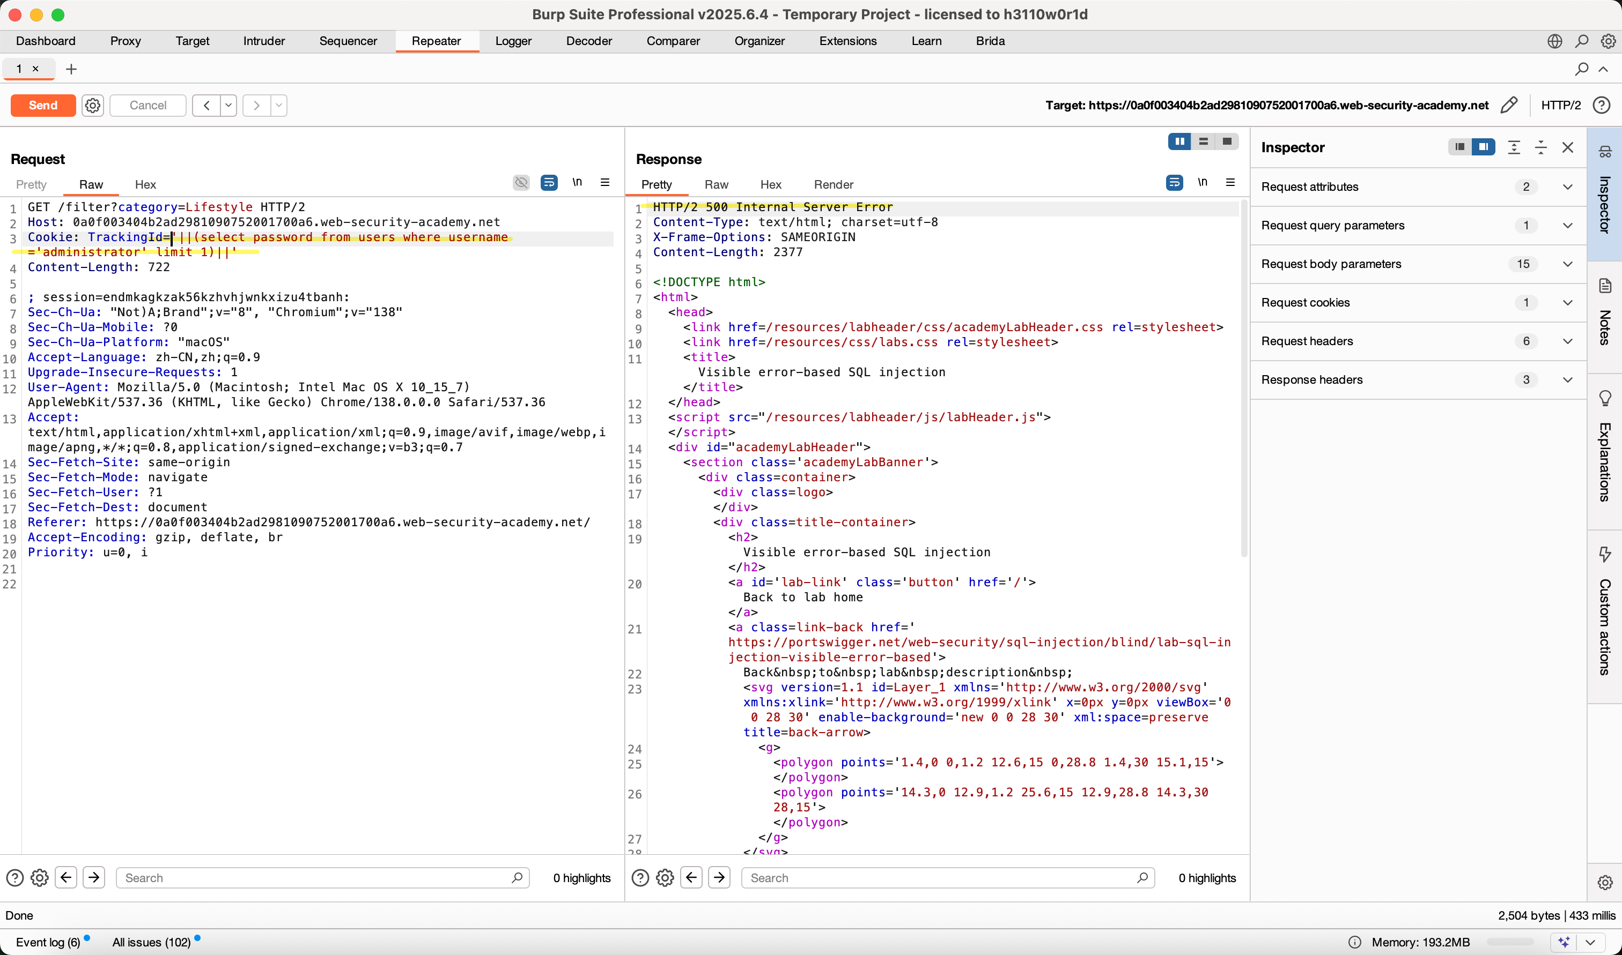
Task: Open the Brida tab
Action: coord(990,41)
